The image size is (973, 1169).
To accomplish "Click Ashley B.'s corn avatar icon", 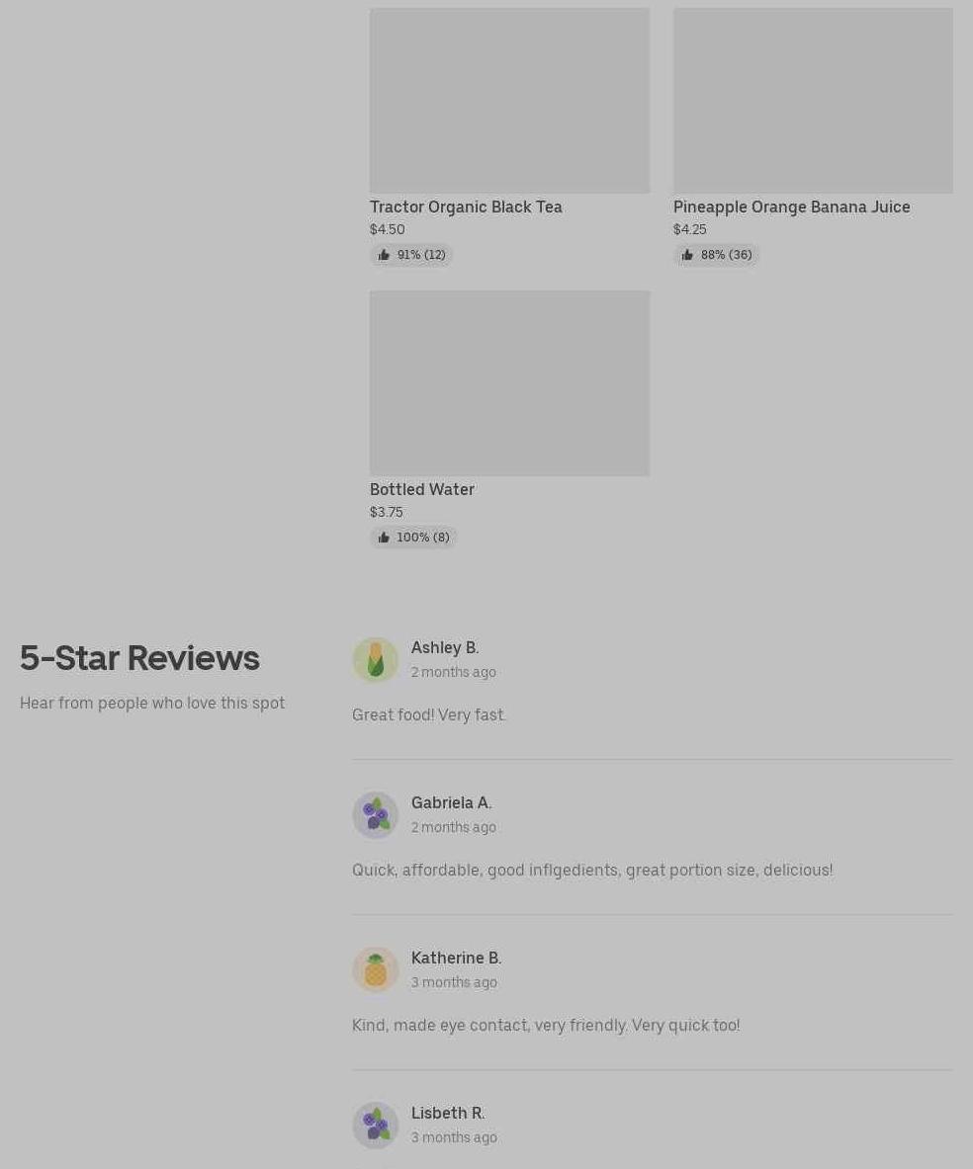I will click(376, 660).
